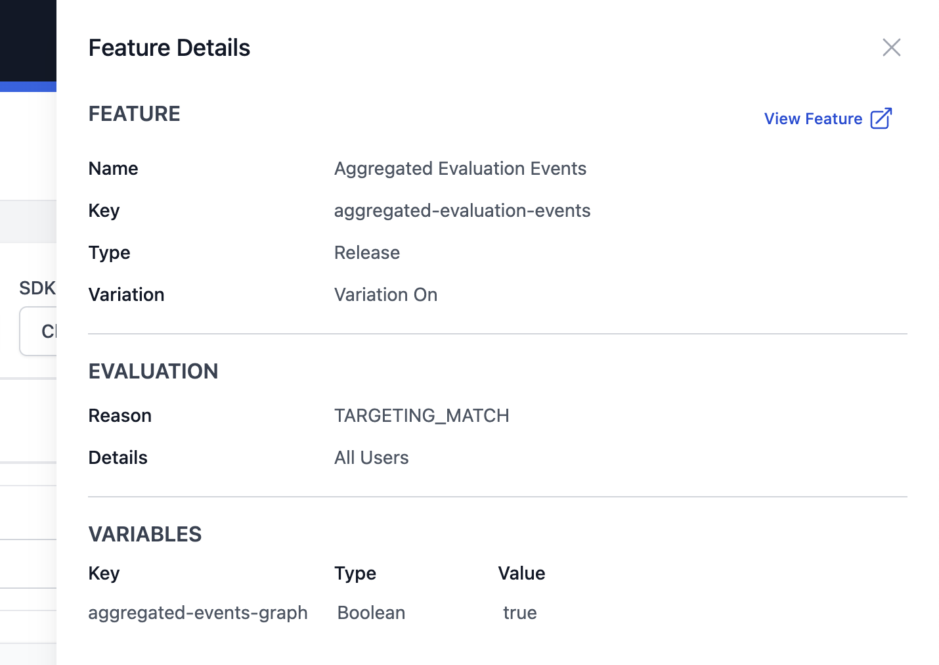939x665 pixels.
Task: Click the Type column header in Variables
Action: point(355,574)
